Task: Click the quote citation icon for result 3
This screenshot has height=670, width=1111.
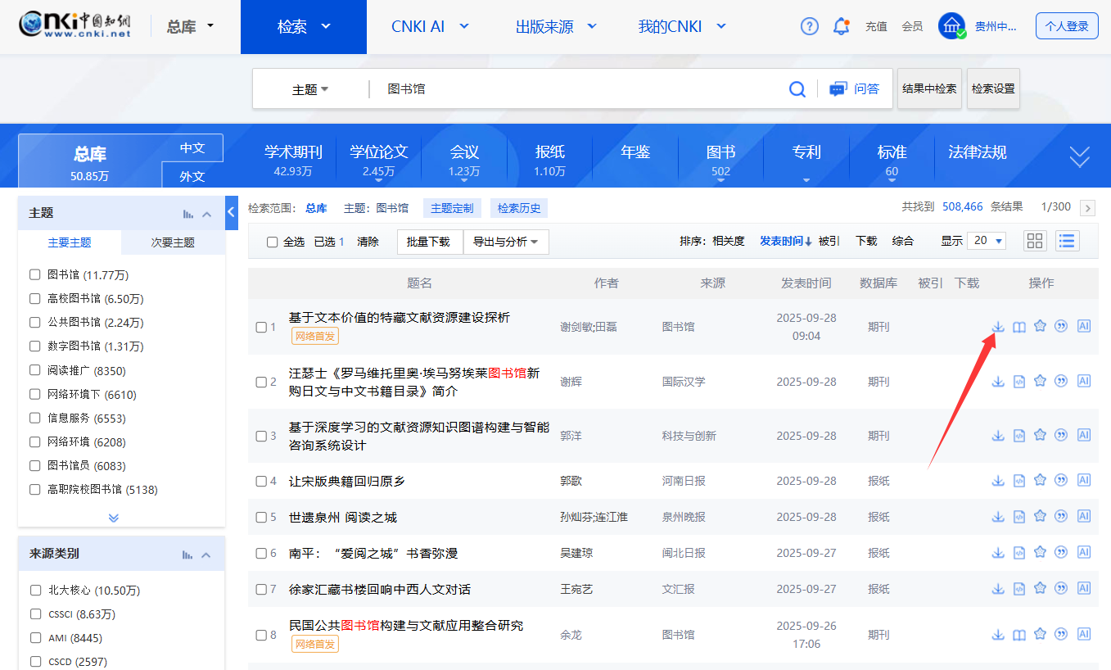Action: click(x=1062, y=435)
